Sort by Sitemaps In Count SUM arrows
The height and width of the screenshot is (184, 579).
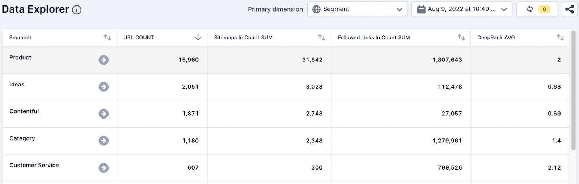pos(322,38)
